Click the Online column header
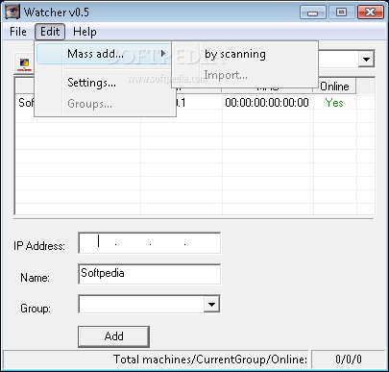This screenshot has width=389, height=372. (x=334, y=87)
